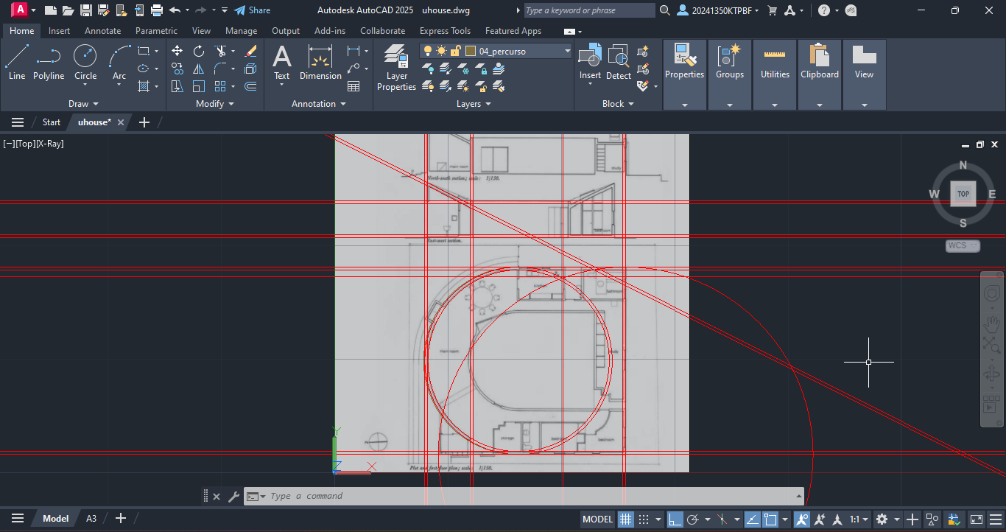Click the Detect block tool
This screenshot has width=1006, height=532.
tap(619, 62)
